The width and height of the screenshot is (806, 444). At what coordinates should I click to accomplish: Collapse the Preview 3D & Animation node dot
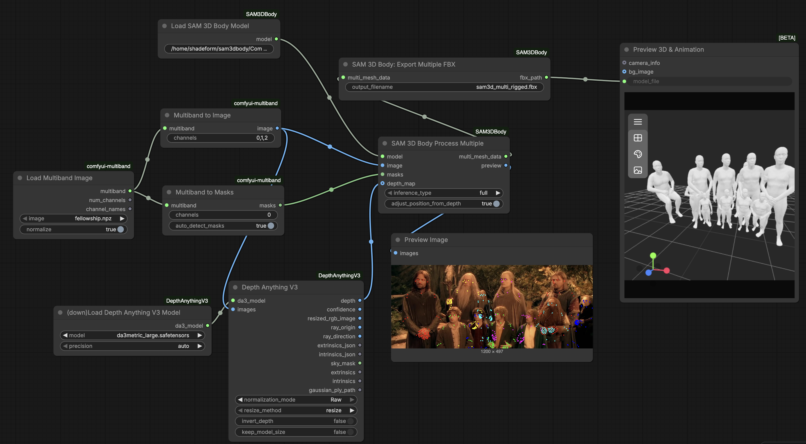pyautogui.click(x=626, y=49)
